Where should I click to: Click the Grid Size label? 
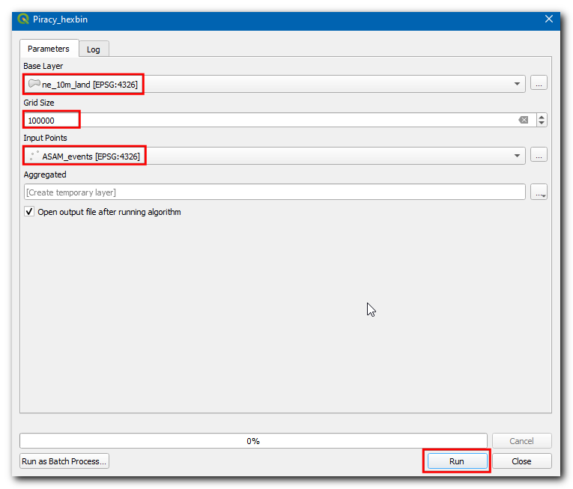[39, 103]
